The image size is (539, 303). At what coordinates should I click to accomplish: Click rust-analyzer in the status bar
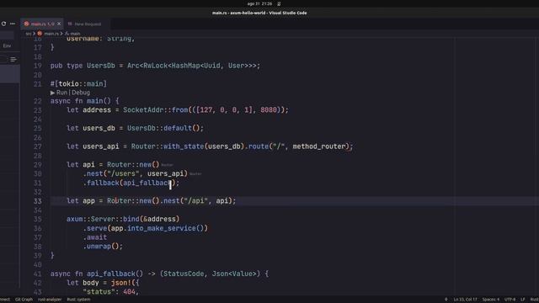coord(50,300)
